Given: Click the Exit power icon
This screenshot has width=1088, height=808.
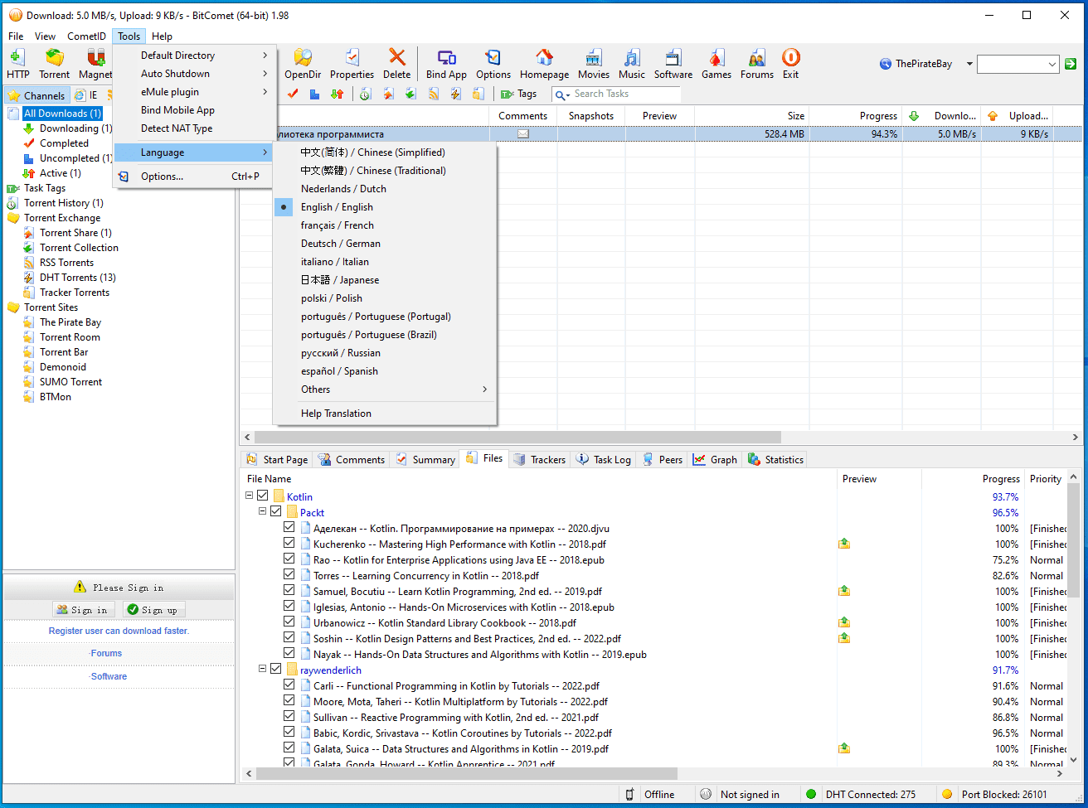Looking at the screenshot, I should click(x=791, y=64).
